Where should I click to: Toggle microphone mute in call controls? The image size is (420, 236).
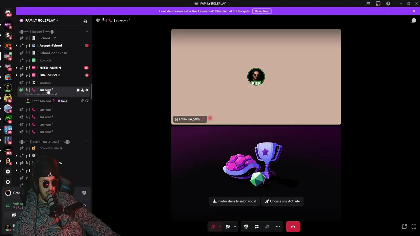(x=213, y=226)
